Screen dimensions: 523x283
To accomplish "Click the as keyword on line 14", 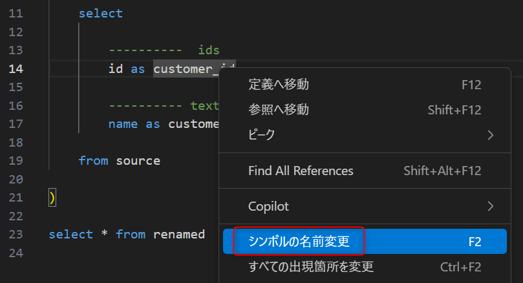I will coord(138,69).
